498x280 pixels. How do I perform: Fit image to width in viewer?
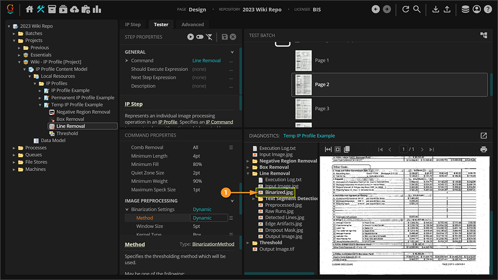click(328, 149)
